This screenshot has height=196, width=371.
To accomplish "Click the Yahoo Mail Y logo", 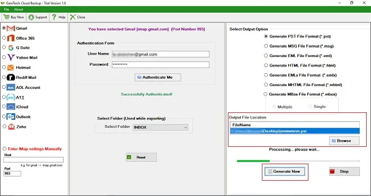I will click(x=11, y=57).
